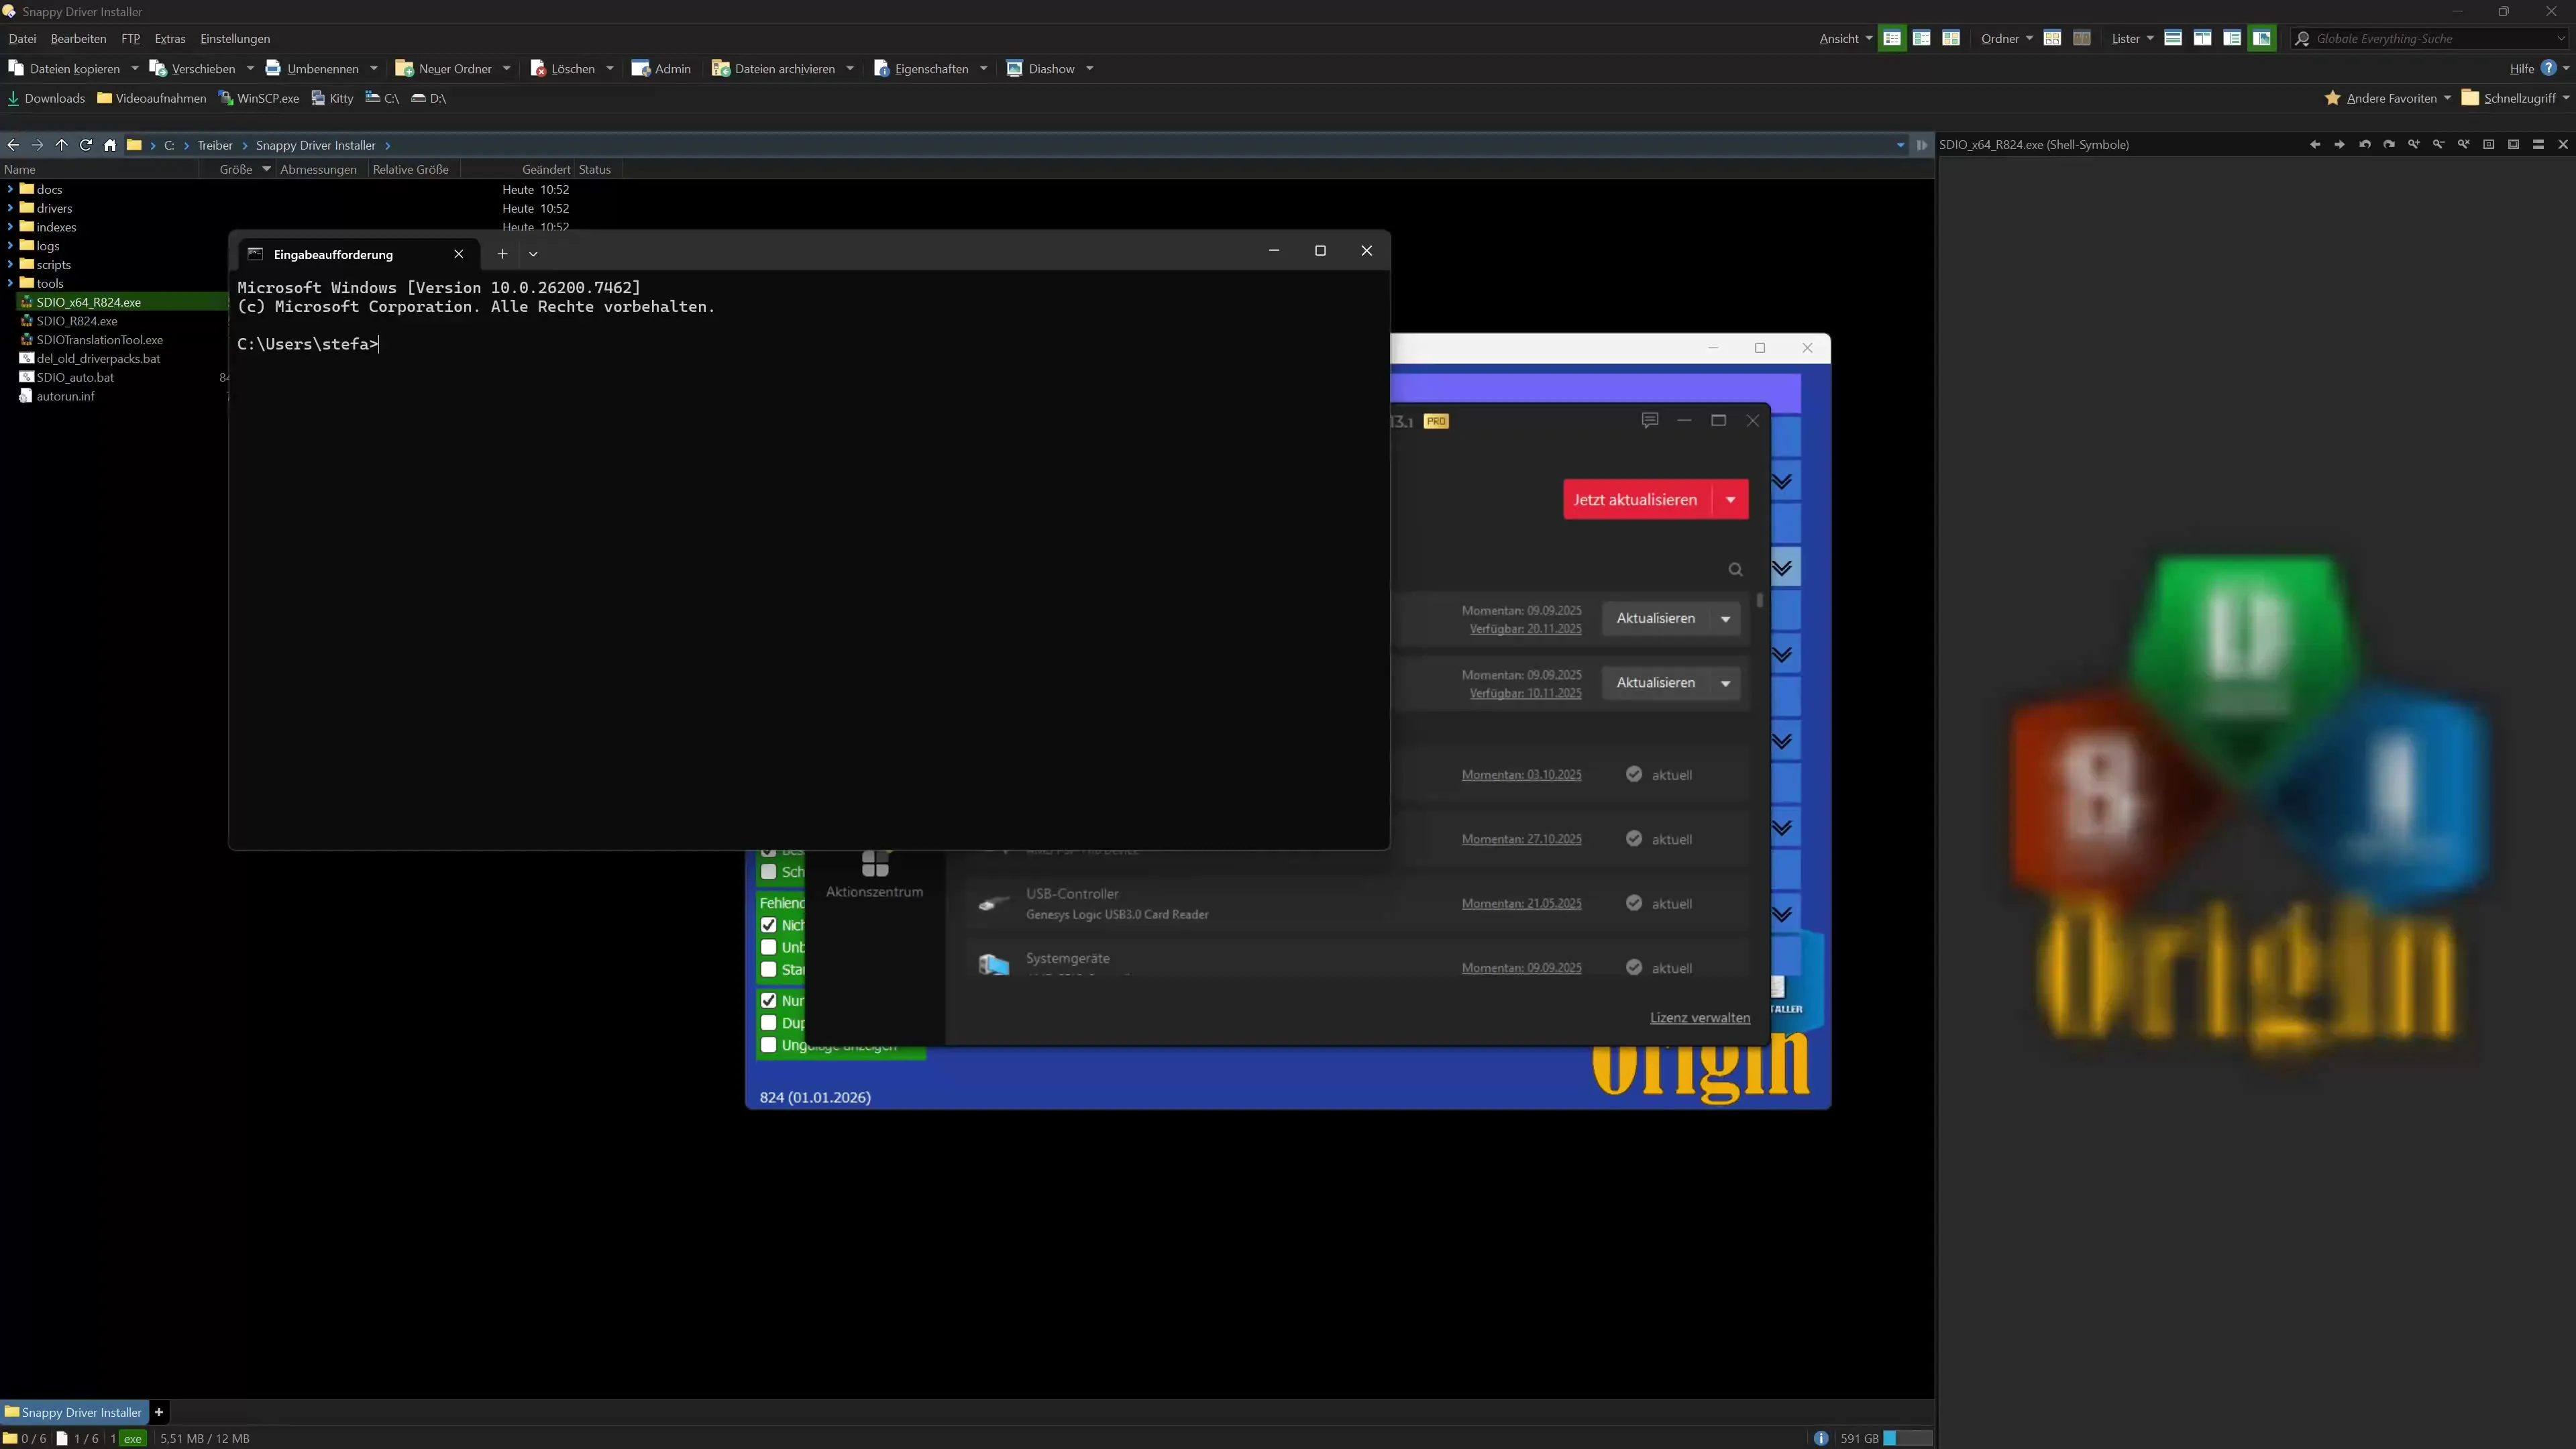Uncheck the Nur checkbox in Snappy Driver Installer
Screen dimensions: 2576x1449
[x=769, y=1001]
